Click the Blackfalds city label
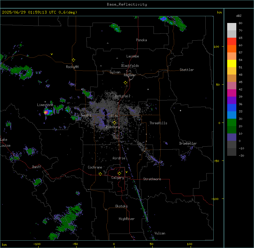 [x=130, y=66]
